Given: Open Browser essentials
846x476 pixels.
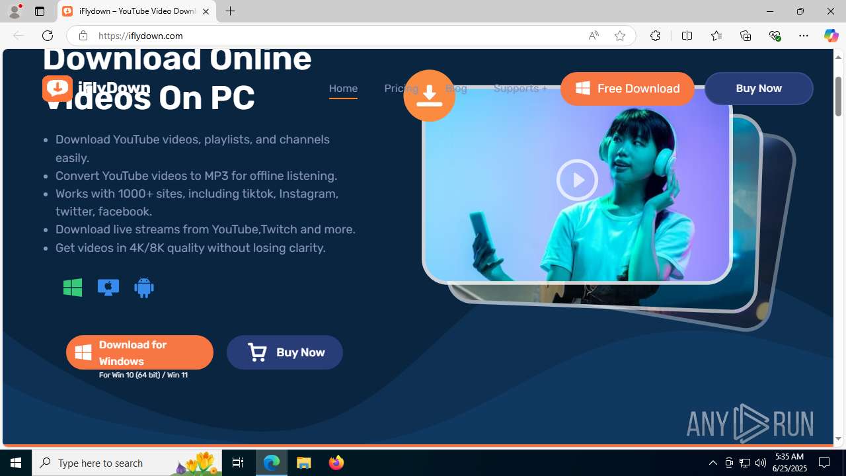Looking at the screenshot, I should pyautogui.click(x=775, y=36).
